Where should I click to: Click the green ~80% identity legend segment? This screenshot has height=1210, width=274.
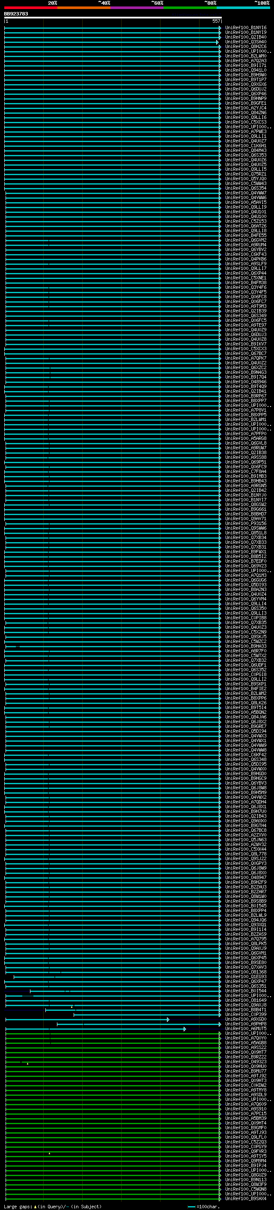[x=190, y=8]
